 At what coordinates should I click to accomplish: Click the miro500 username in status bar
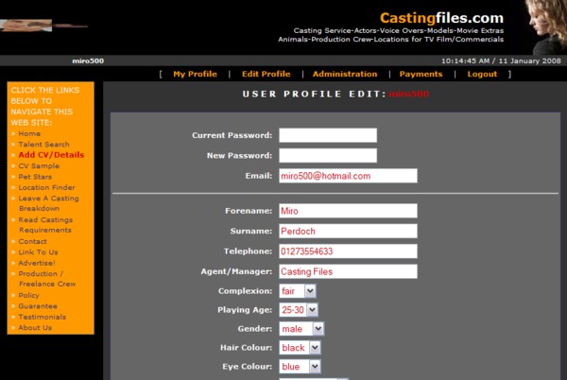click(x=88, y=60)
